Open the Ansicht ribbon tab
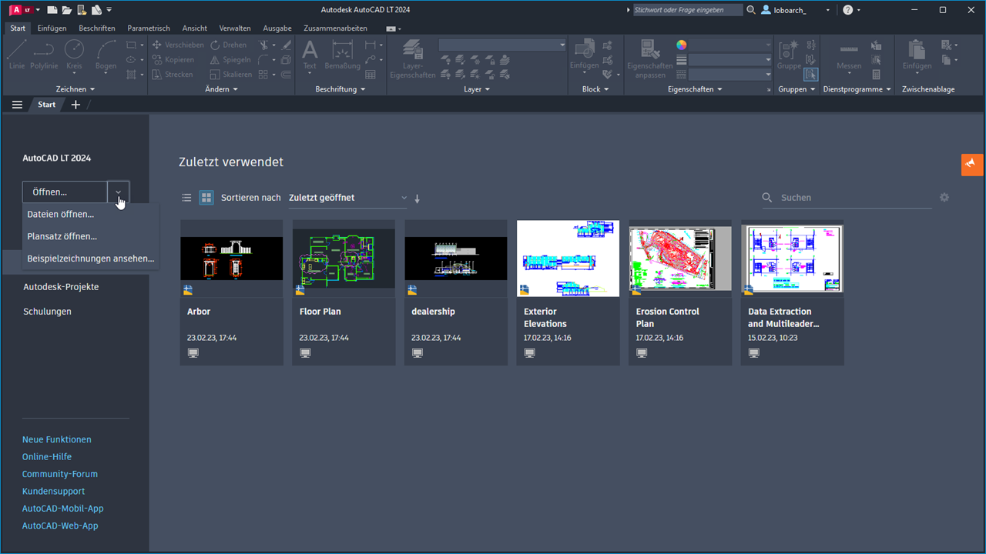Screen dimensions: 986x554 (x=195, y=28)
